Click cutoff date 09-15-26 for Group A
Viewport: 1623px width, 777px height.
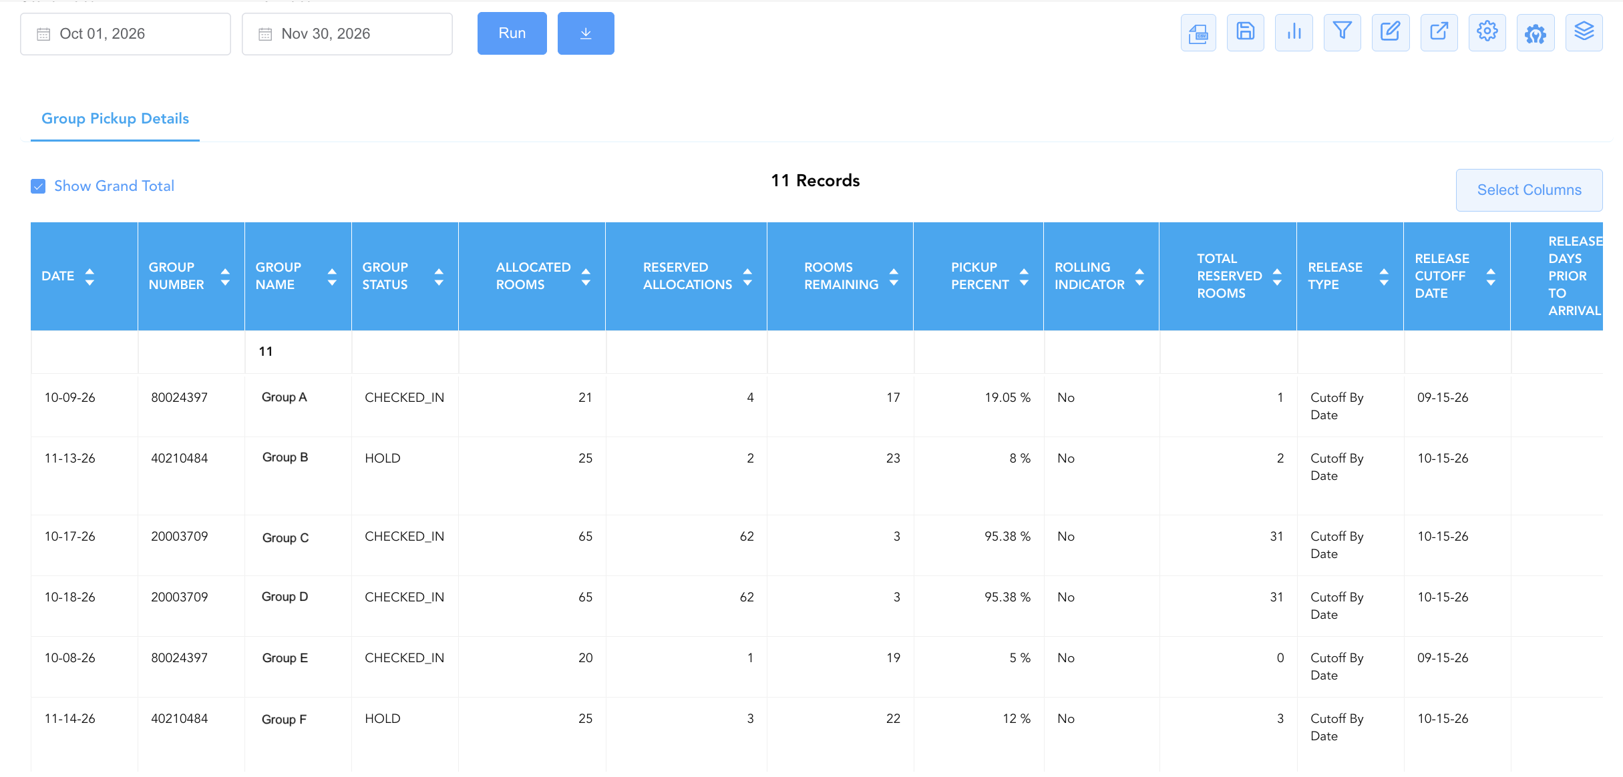1443,398
